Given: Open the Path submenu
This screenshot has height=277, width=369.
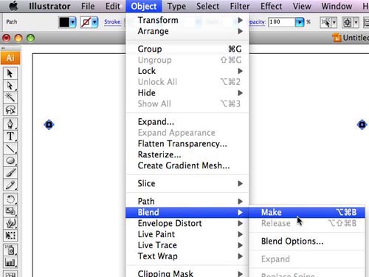Looking at the screenshot, I should (x=187, y=202).
